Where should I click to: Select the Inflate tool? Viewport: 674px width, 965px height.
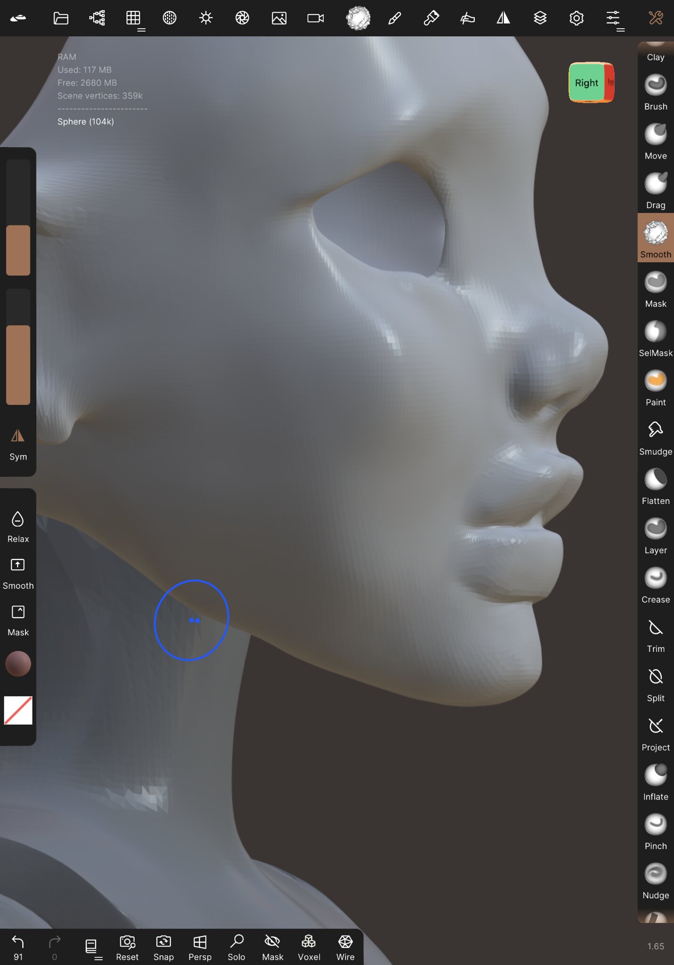656,783
